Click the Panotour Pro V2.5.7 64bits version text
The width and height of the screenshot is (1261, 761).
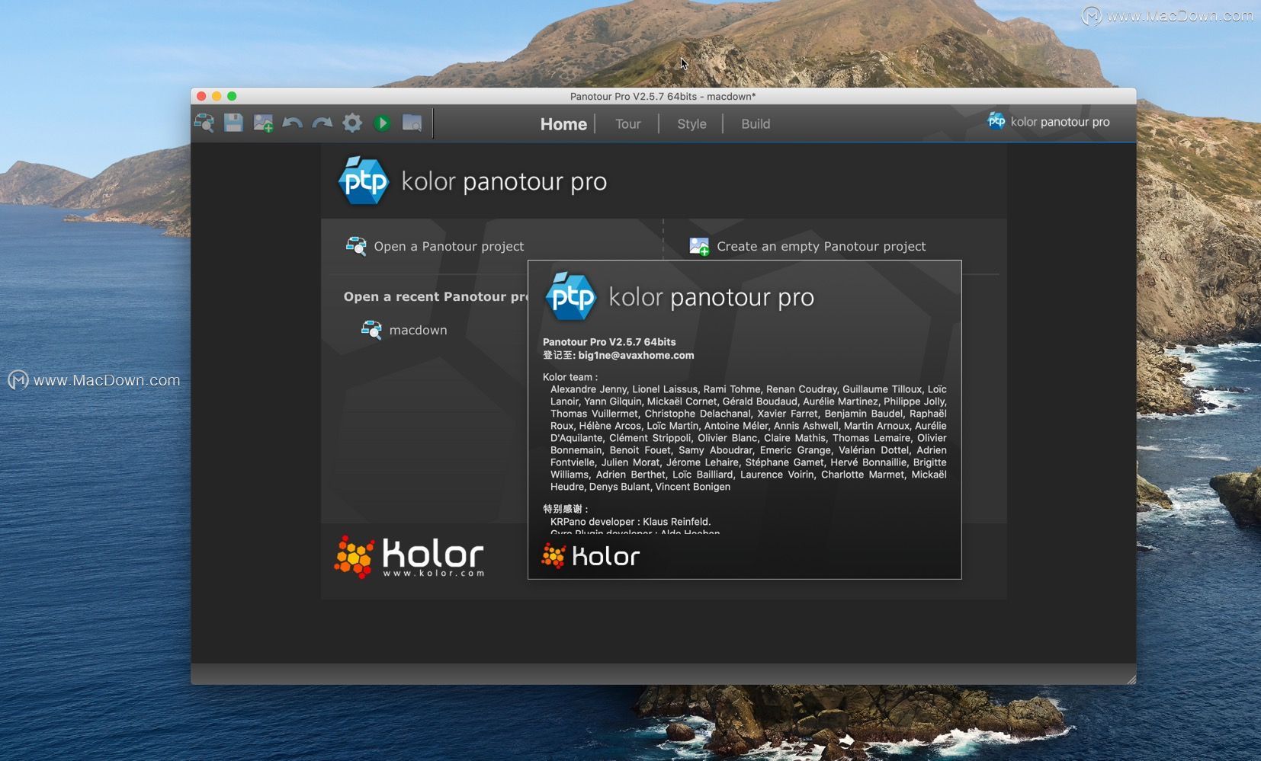[609, 342]
